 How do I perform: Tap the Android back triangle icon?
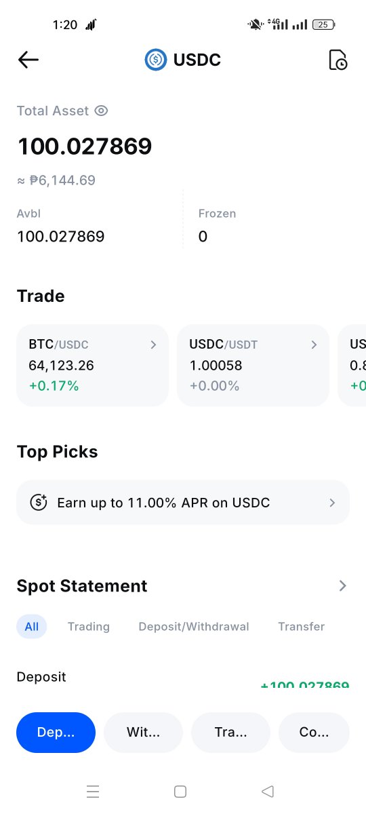pos(268,791)
